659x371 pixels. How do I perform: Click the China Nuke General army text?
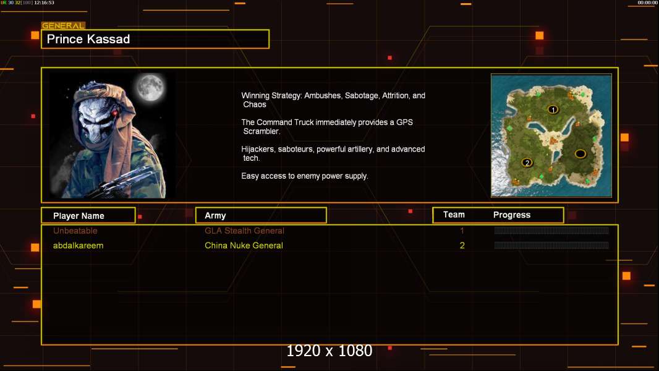coord(244,245)
